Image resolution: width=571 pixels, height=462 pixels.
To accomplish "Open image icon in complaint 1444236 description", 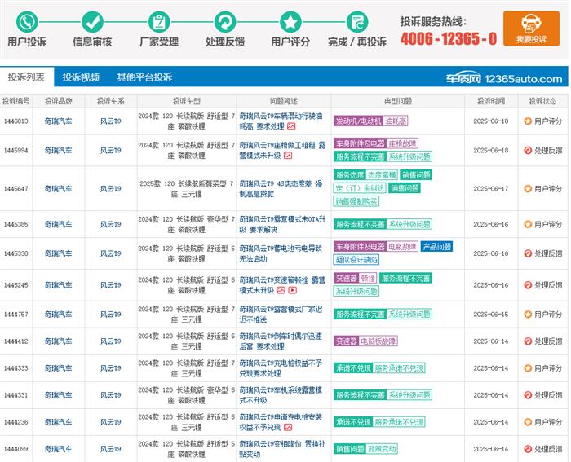I will pyautogui.click(x=288, y=428).
